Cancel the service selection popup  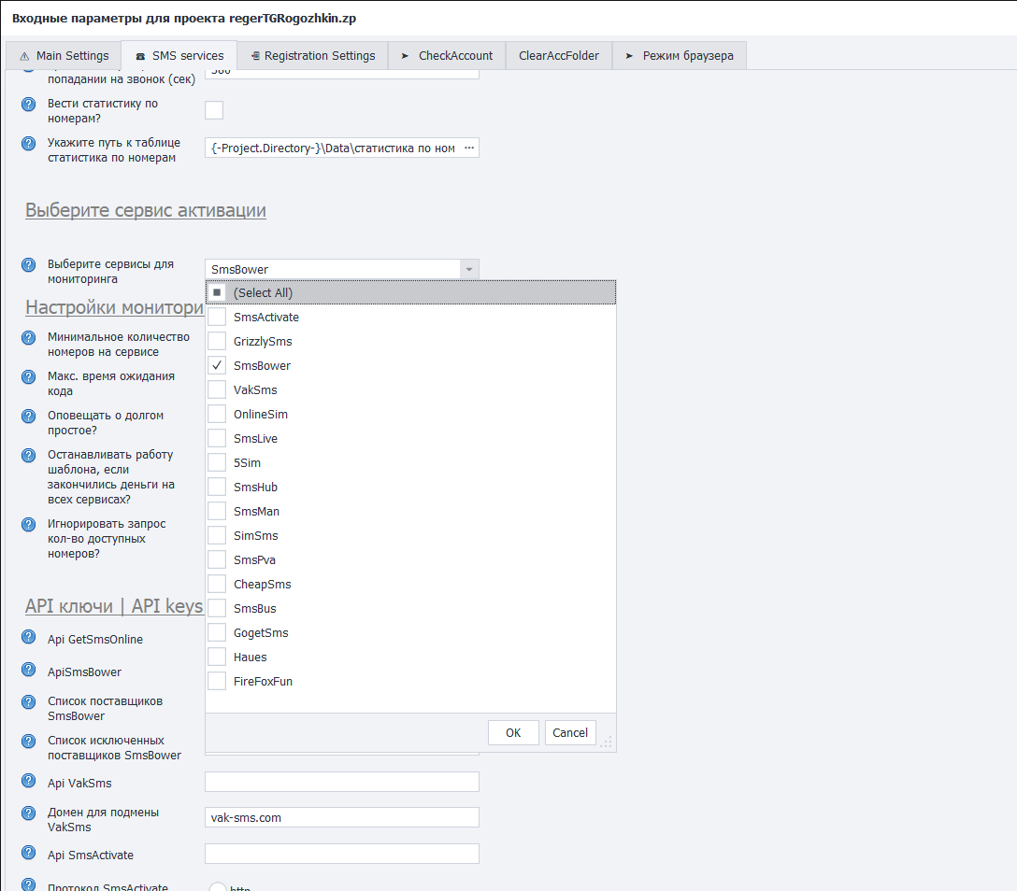click(x=570, y=733)
